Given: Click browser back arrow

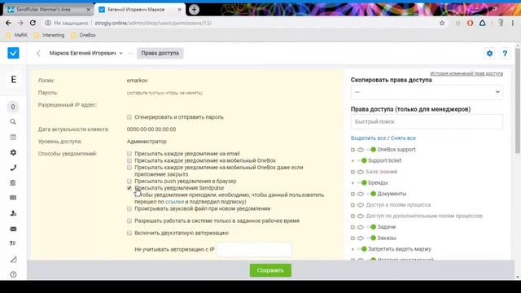Looking at the screenshot, I should pyautogui.click(x=8, y=23).
